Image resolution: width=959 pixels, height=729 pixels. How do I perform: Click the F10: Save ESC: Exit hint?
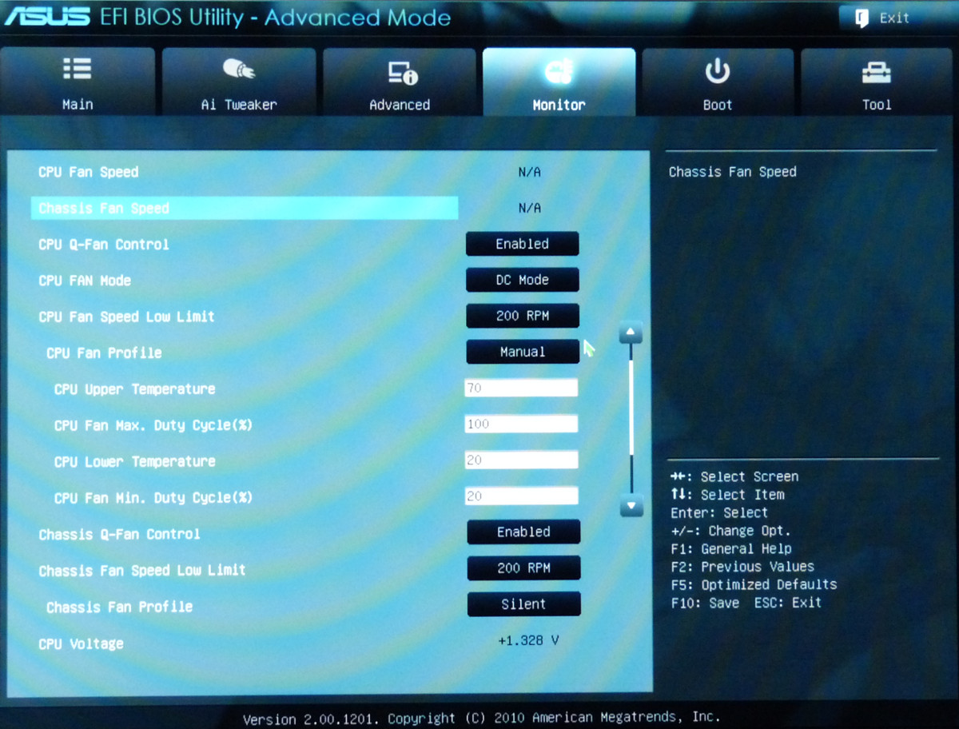(x=746, y=603)
